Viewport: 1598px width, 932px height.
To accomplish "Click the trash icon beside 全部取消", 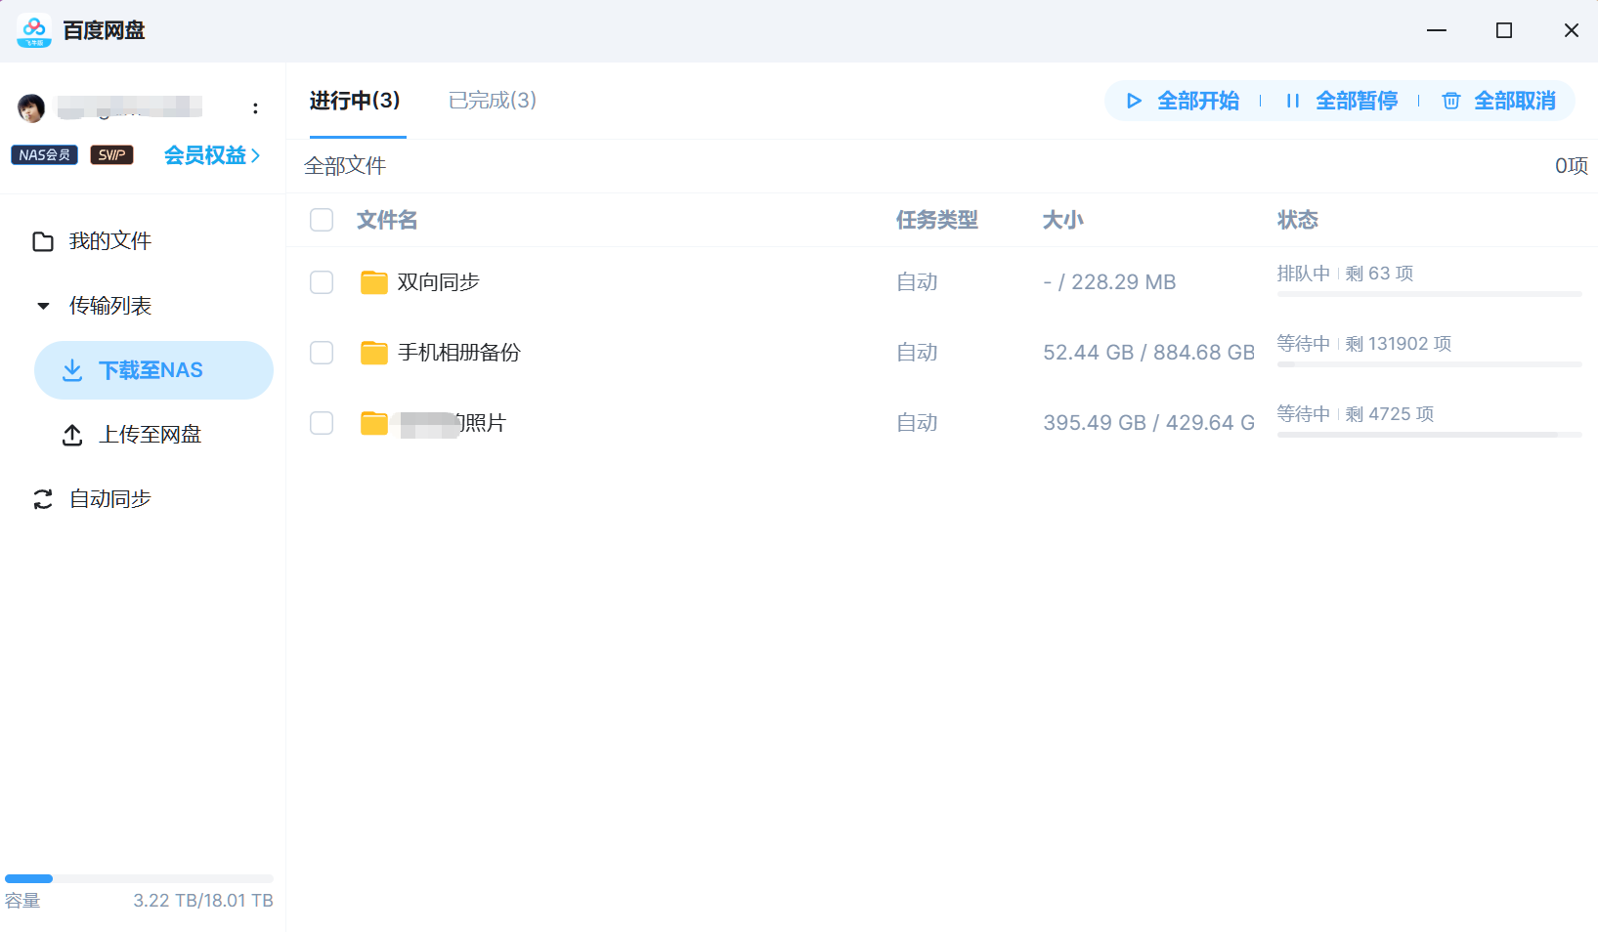I will click(1450, 101).
